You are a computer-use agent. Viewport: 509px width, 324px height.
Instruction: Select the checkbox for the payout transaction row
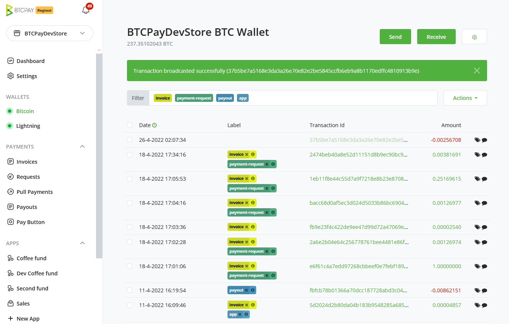tap(130, 290)
